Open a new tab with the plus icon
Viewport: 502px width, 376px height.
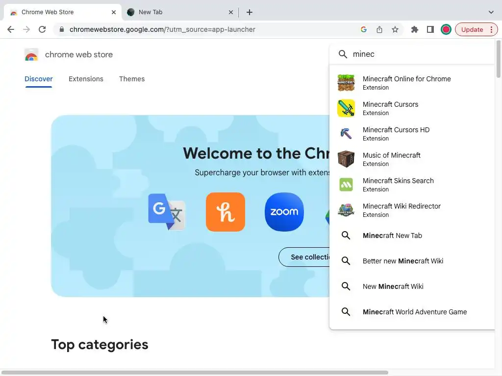tap(250, 12)
